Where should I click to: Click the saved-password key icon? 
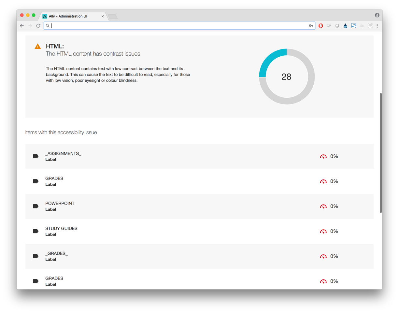coord(311,26)
